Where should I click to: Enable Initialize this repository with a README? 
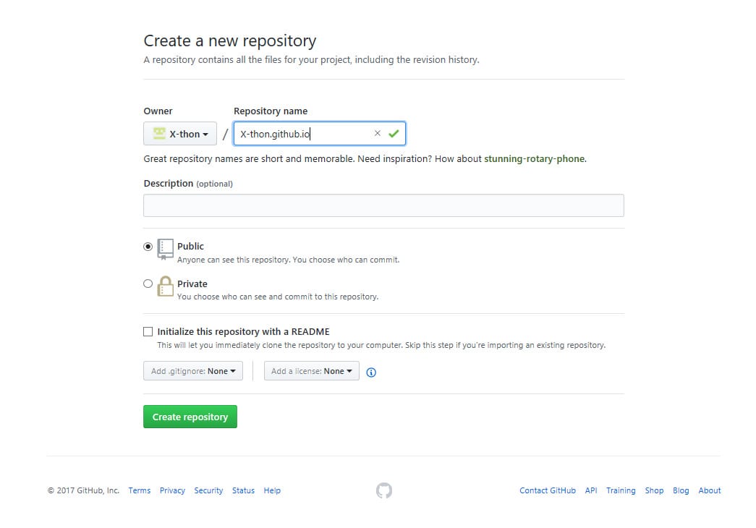coord(148,331)
